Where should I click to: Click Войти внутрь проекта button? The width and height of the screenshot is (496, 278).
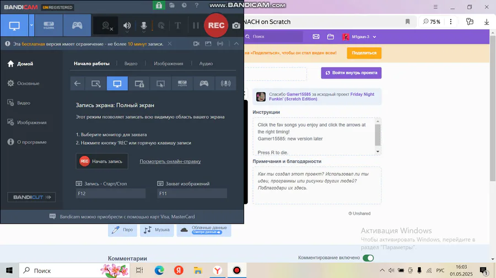[351, 73]
